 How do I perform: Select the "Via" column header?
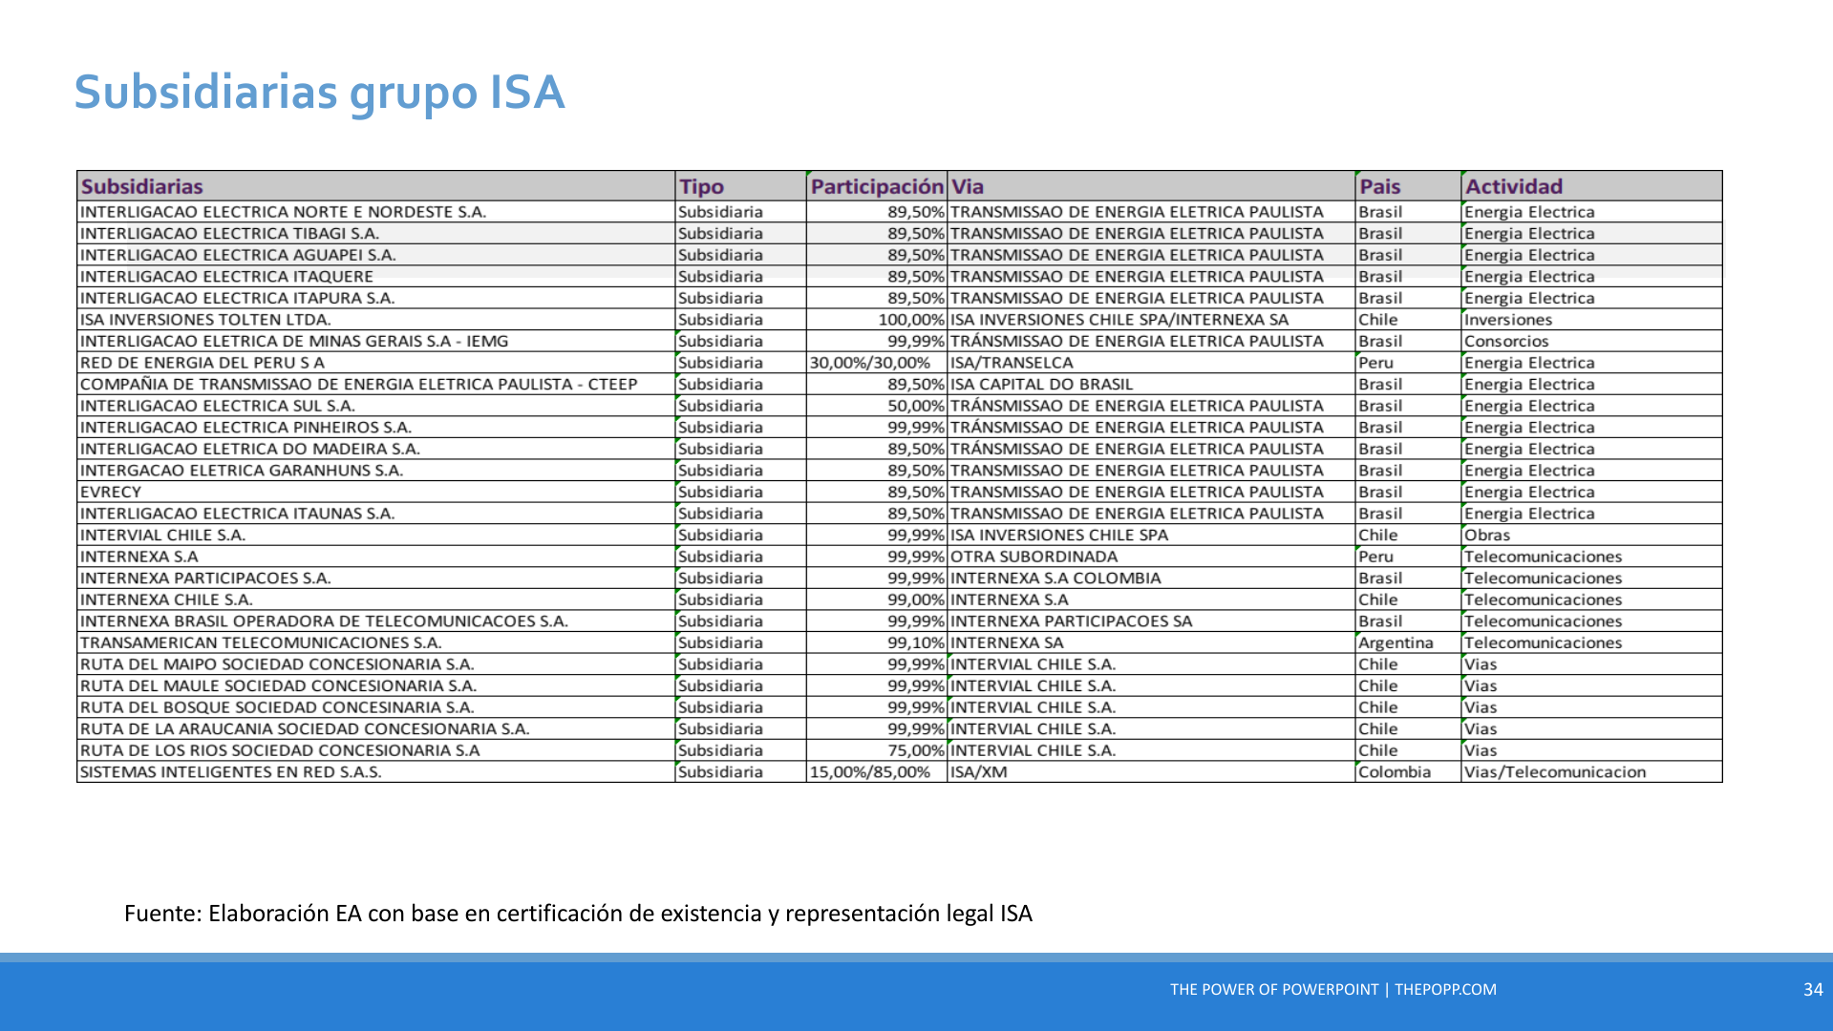pyautogui.click(x=1151, y=186)
